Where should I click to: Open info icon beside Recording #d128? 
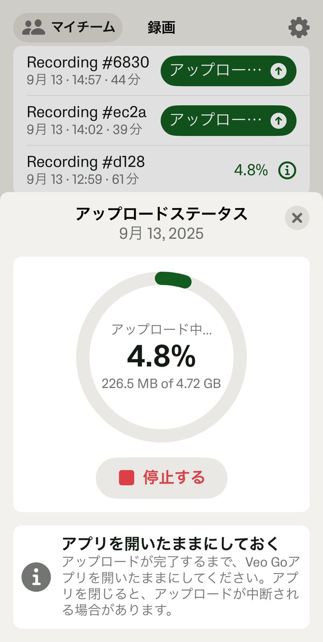pos(287,170)
